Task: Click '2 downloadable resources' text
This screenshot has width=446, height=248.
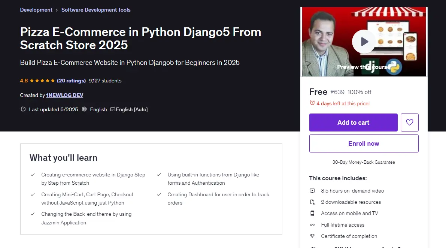Action: [x=351, y=202]
